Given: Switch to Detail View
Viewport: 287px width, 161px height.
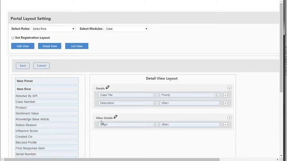Looking at the screenshot, I should click(50, 46).
